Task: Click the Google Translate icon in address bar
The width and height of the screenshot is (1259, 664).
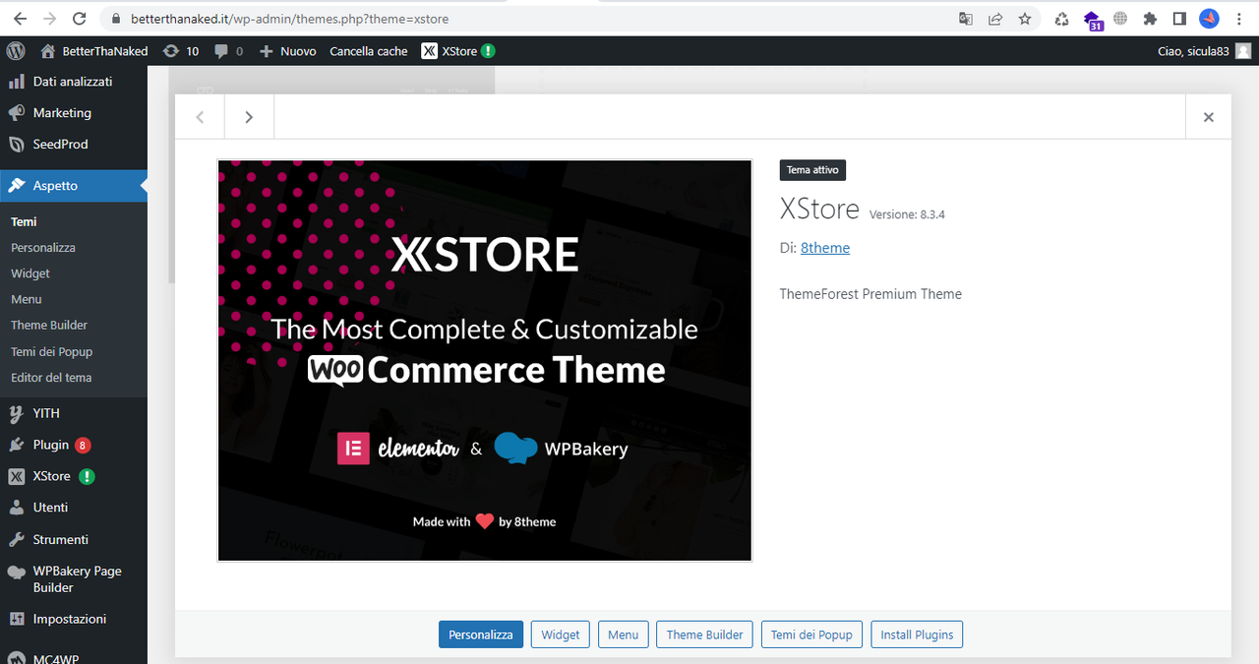Action: (x=966, y=19)
